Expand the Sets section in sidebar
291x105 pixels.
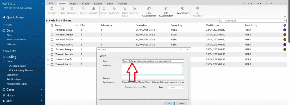click(x=41, y=101)
